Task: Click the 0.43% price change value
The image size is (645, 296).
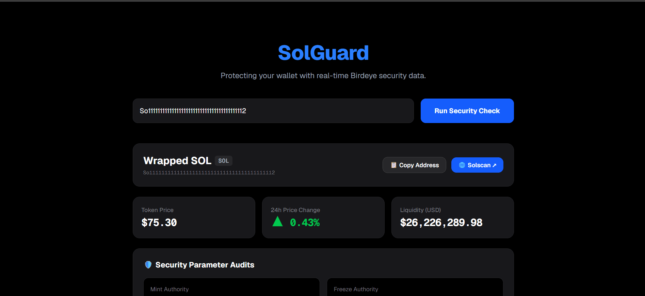Action: [x=305, y=223]
